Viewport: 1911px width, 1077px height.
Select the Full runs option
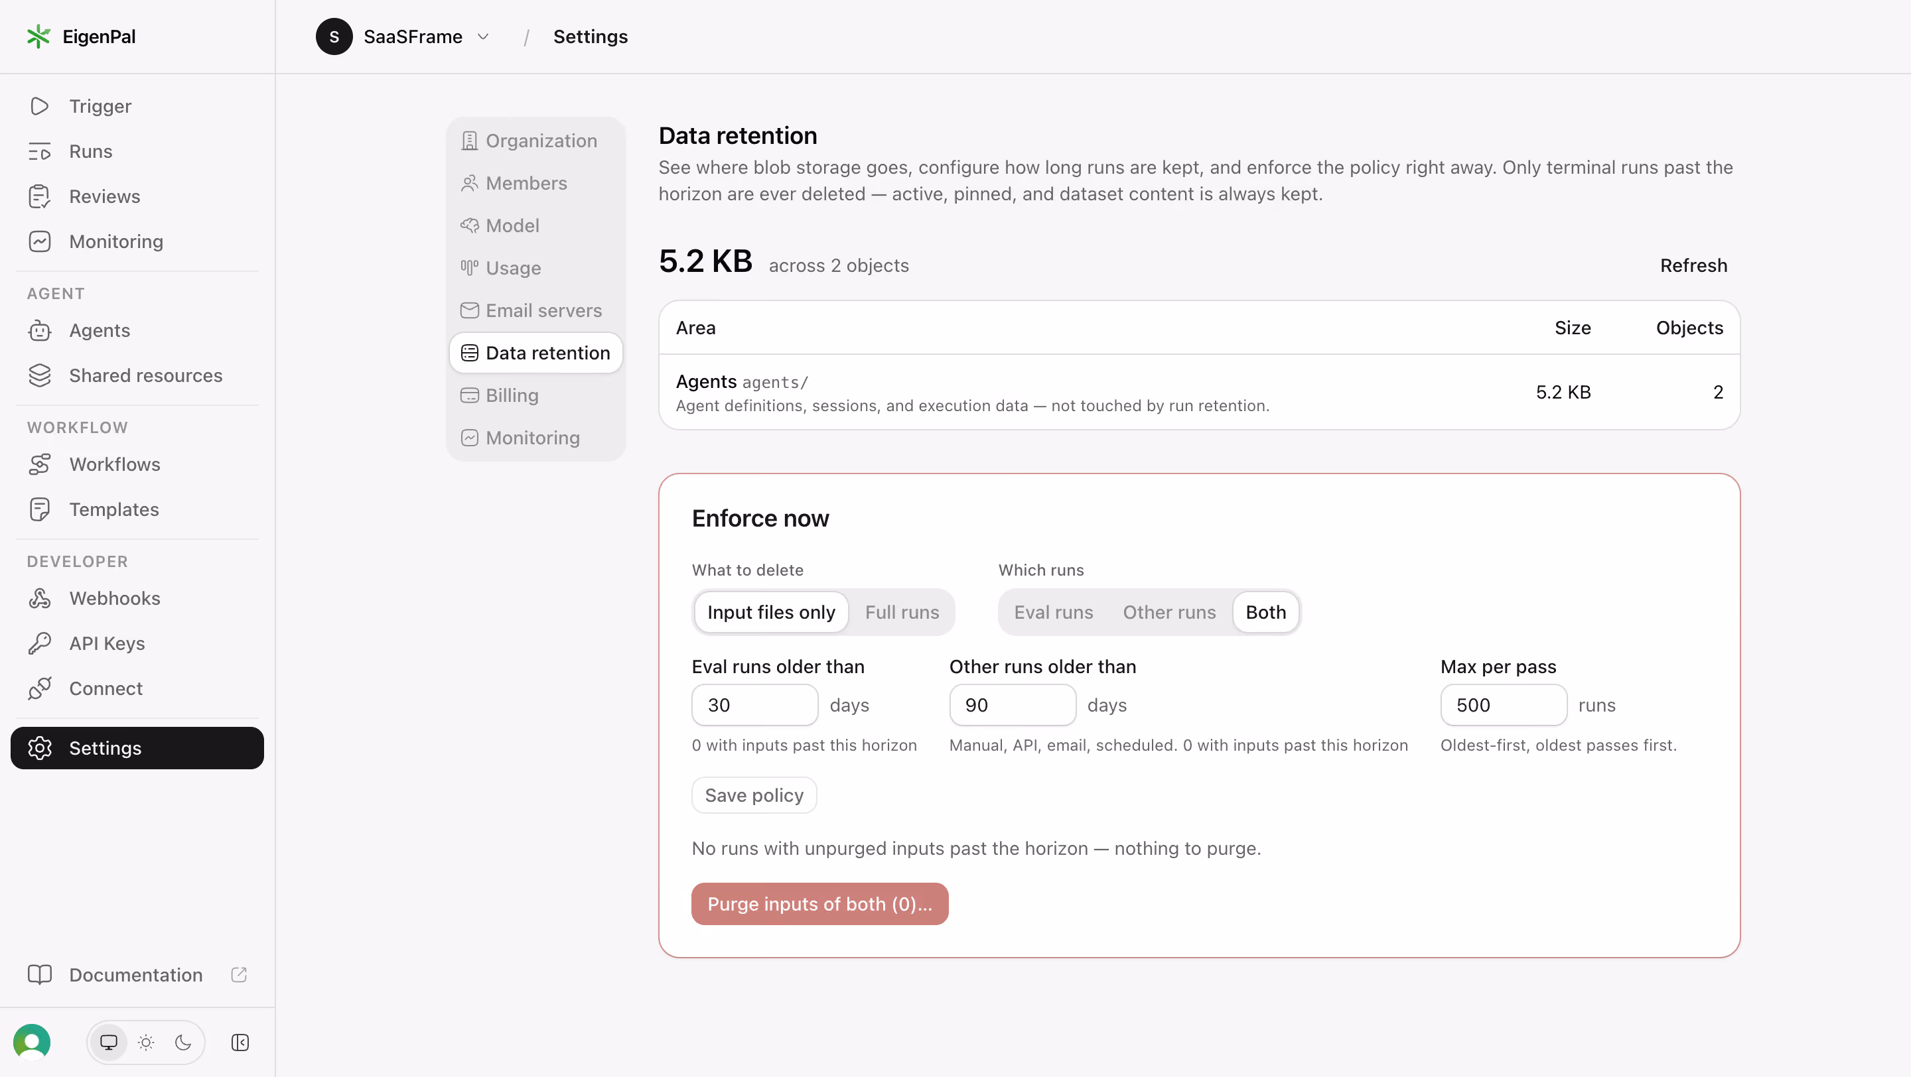pos(901,612)
